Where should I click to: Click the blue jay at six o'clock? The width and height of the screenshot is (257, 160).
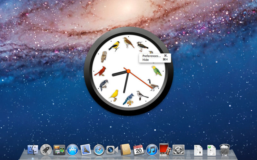[128, 99]
